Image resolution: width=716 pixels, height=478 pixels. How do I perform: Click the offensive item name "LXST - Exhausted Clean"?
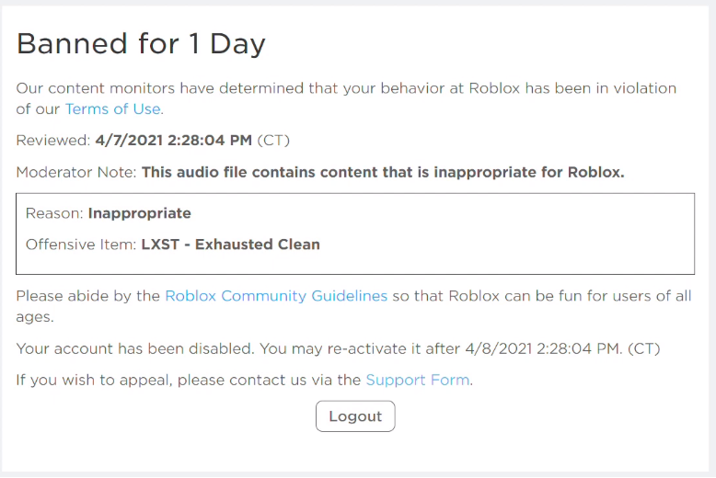[x=230, y=245]
